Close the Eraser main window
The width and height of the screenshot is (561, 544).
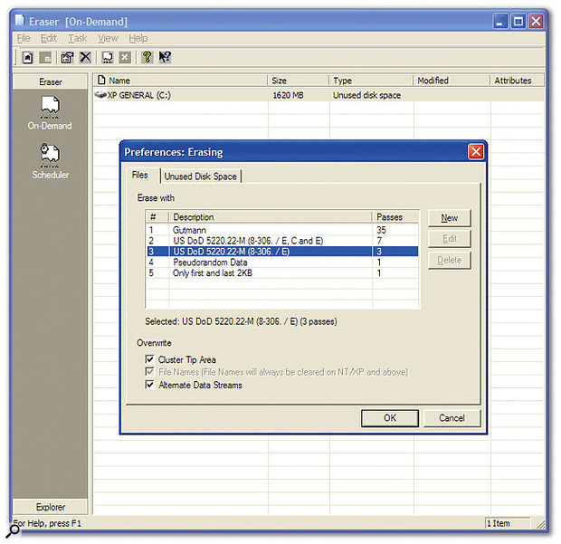536,21
